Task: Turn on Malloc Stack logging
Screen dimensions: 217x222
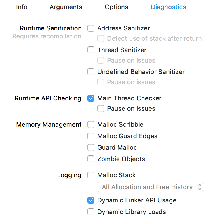Action: pyautogui.click(x=91, y=175)
